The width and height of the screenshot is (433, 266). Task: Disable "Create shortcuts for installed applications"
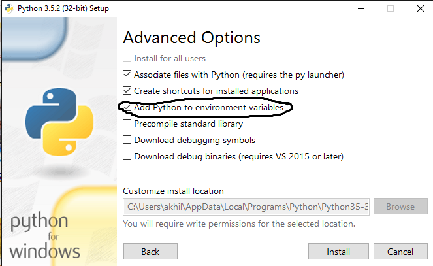[127, 91]
